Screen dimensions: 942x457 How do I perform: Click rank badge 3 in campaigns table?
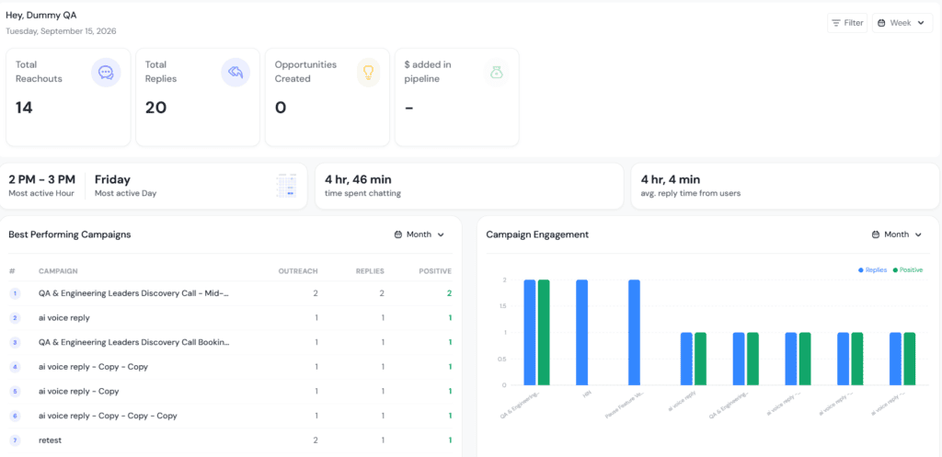pos(15,342)
